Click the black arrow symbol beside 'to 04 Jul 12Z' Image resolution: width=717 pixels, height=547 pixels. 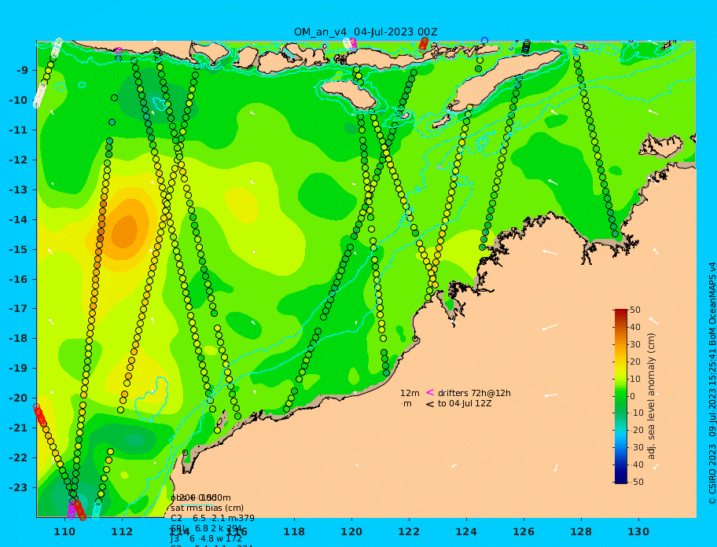point(430,404)
